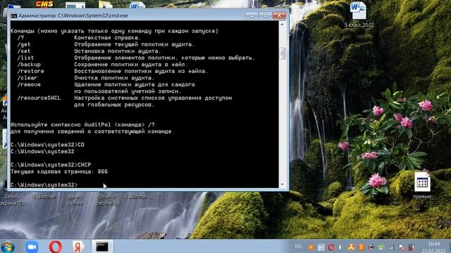Click the cmd vertical scrollbar thumb
This screenshot has height=253, width=451.
point(282,53)
